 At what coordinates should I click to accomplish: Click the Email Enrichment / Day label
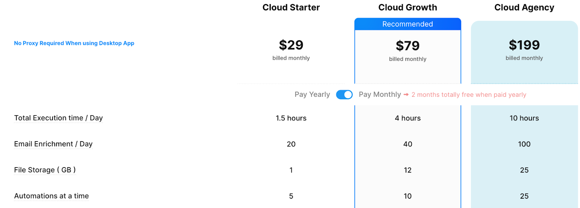tap(53, 144)
